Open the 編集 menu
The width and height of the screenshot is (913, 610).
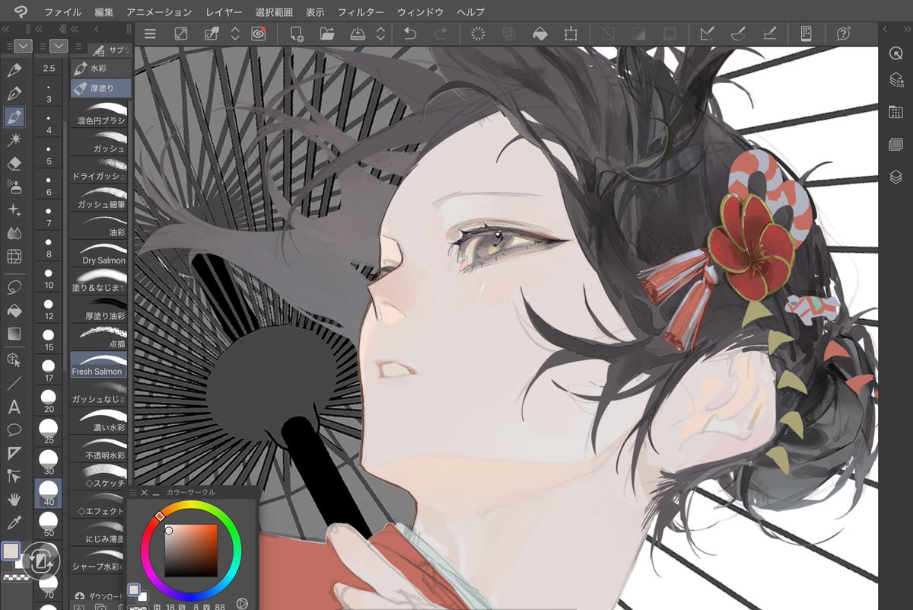(x=104, y=12)
